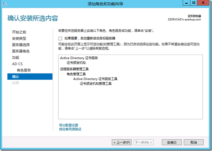
Task: Open the 角色服务 sub-step
Action: (24, 70)
